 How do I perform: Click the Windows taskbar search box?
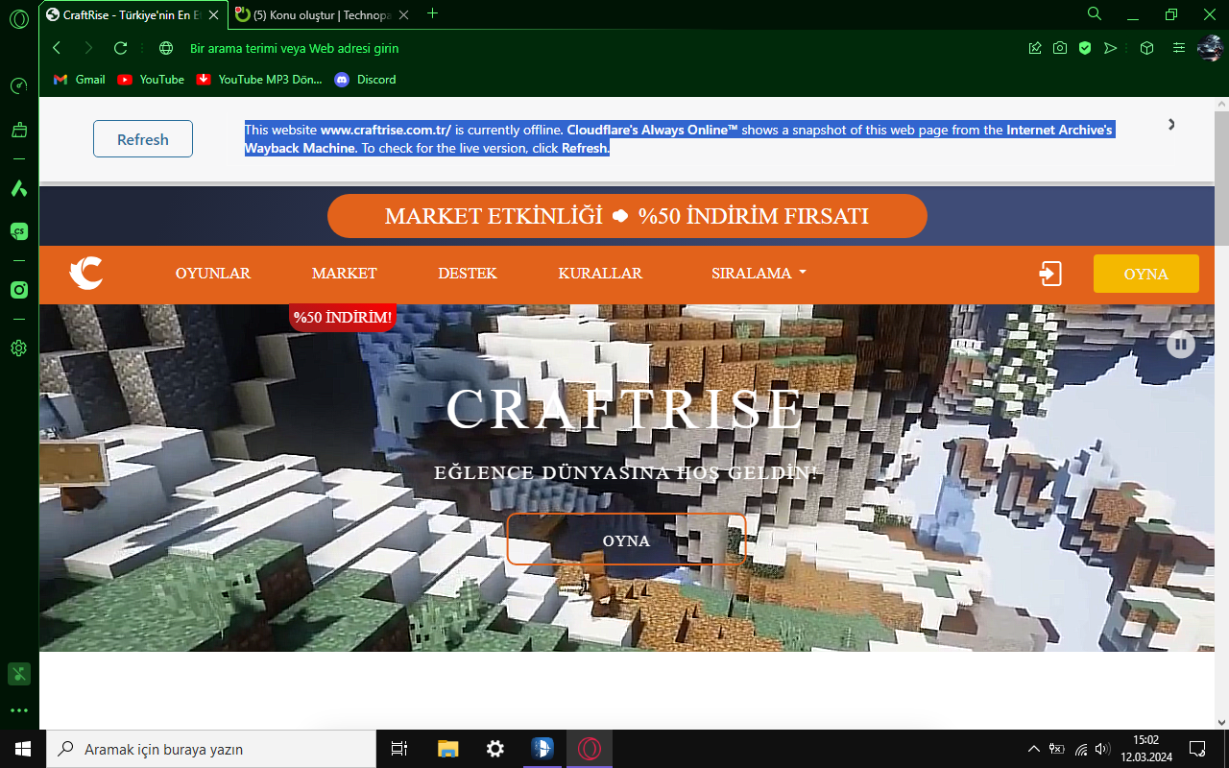[x=211, y=749]
